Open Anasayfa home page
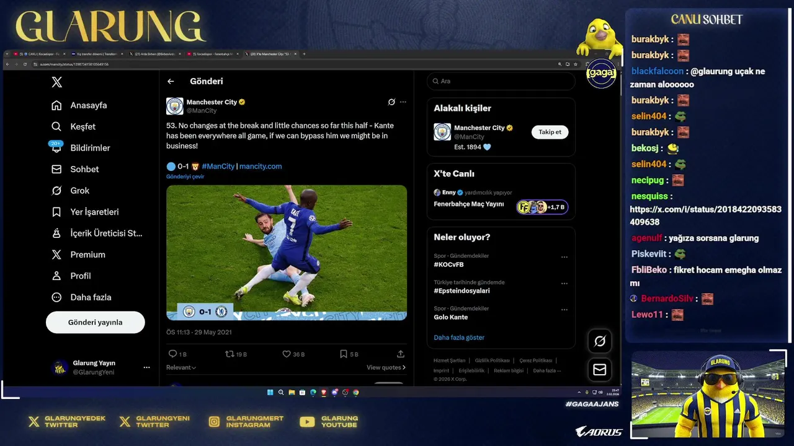Screen dimensions: 794x446 [x=79, y=105]
